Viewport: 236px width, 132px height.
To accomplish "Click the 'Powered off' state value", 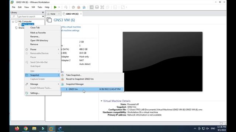I will (133, 104).
